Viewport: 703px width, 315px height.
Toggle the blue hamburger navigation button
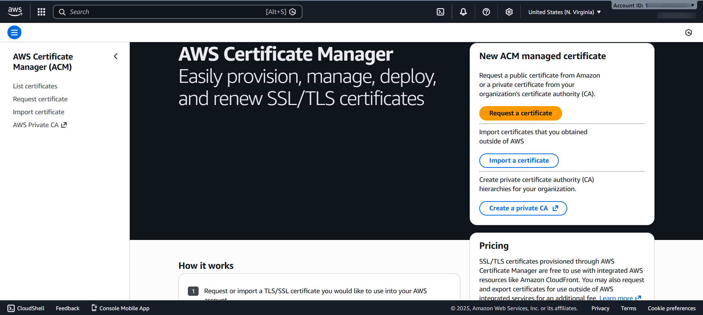click(x=14, y=33)
